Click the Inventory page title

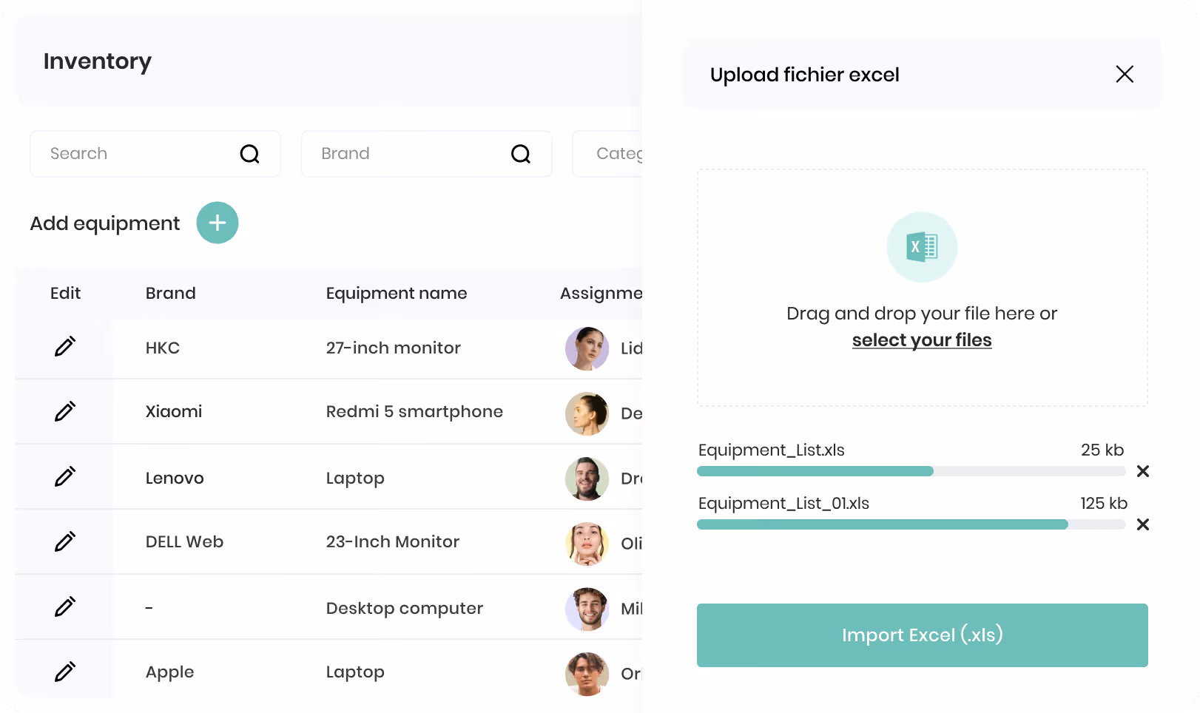[98, 61]
